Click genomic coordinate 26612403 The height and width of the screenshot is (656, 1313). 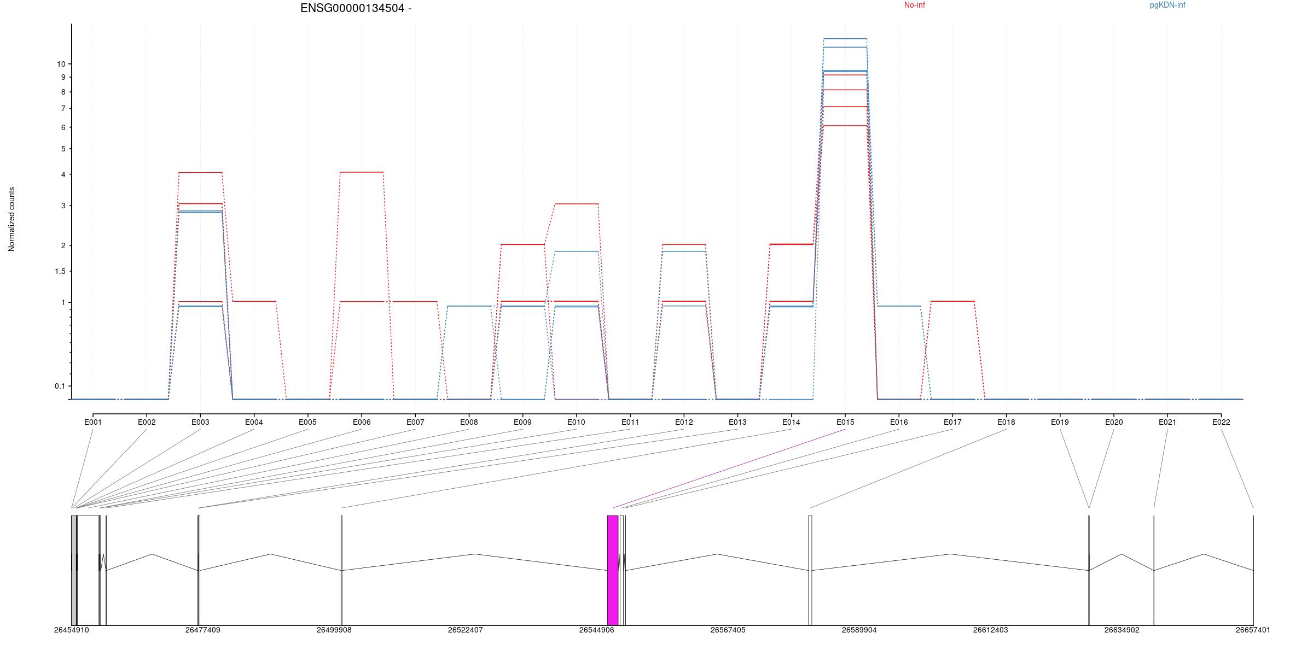990,630
